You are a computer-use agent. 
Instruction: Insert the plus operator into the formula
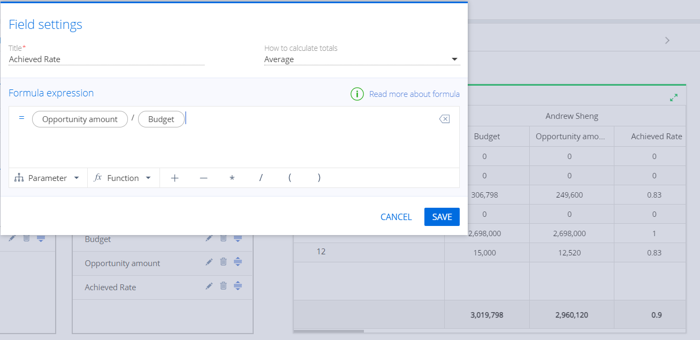174,178
